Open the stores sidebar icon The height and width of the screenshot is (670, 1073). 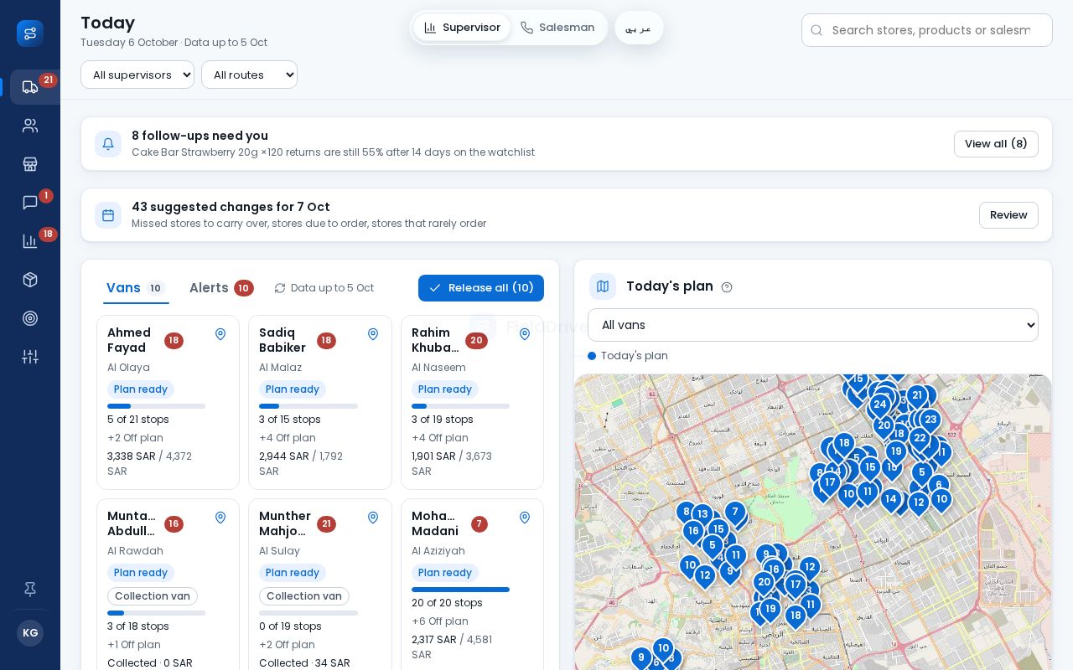pos(30,164)
